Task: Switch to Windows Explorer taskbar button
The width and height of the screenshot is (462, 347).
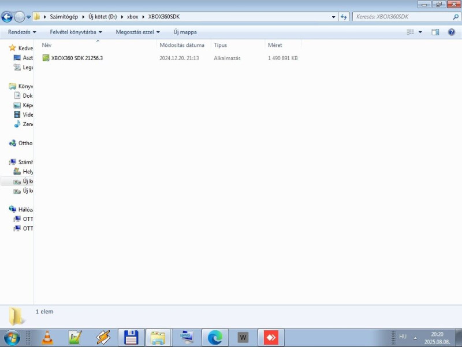Action: 158,338
